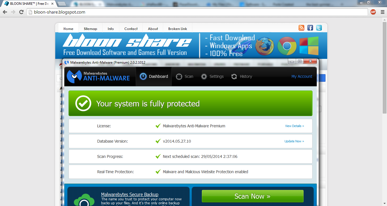Click the 'License:' label

point(104,126)
